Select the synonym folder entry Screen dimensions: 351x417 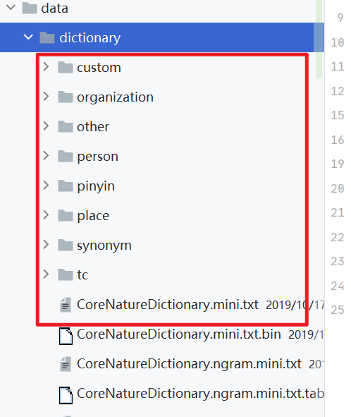click(104, 246)
